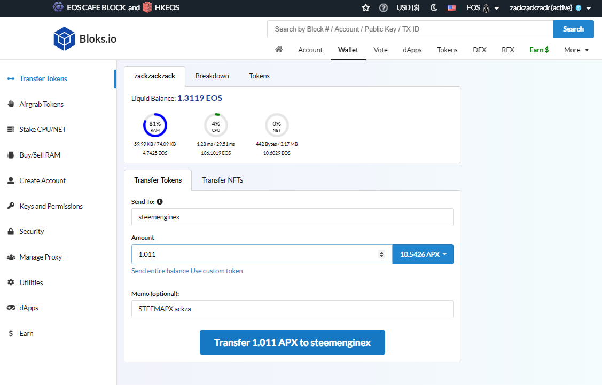The image size is (602, 385).
Task: Go to the REX page
Action: click(508, 50)
